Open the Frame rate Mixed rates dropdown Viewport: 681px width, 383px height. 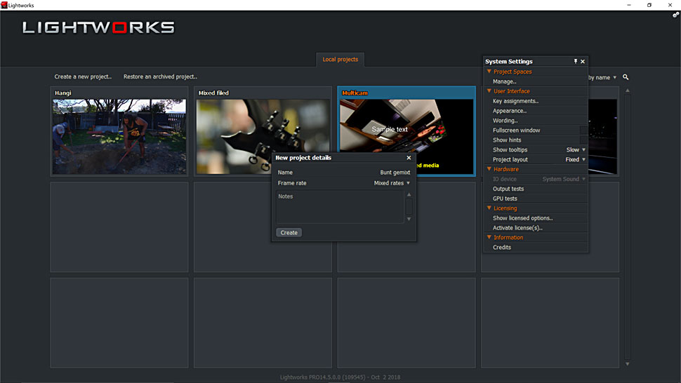pos(392,183)
